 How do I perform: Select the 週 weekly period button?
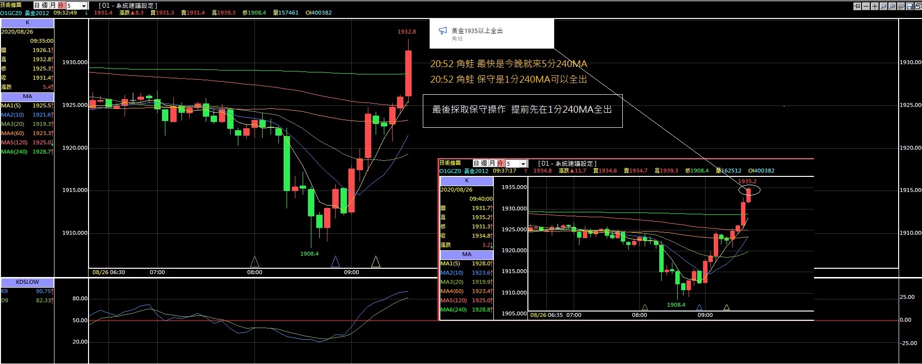45,5
